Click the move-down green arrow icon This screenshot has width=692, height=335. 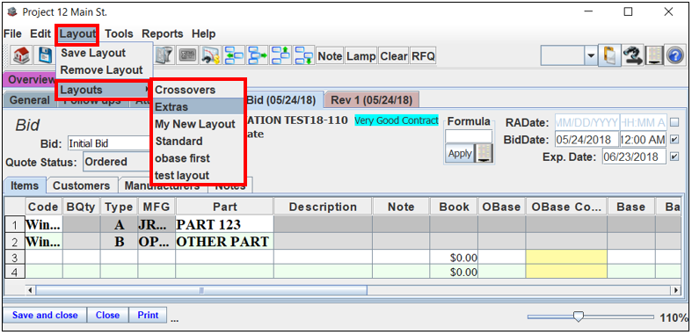click(304, 56)
